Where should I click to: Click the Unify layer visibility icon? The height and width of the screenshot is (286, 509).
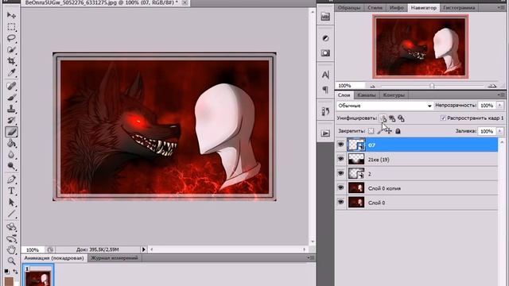392,118
